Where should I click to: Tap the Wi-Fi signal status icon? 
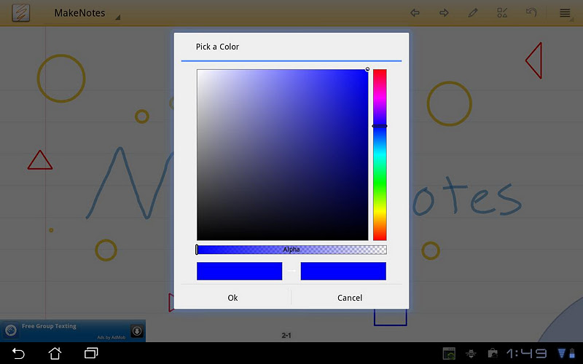coord(561,353)
